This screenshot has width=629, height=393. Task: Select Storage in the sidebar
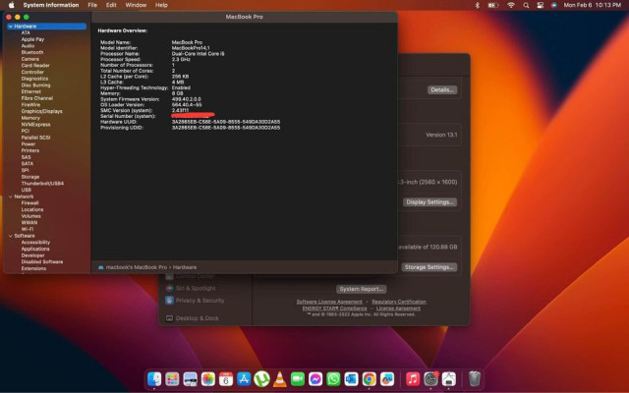coord(30,177)
